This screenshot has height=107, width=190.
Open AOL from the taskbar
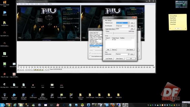pyautogui.click(x=107, y=105)
